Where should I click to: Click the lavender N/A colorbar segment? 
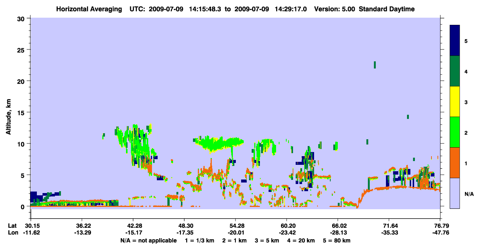point(455,193)
